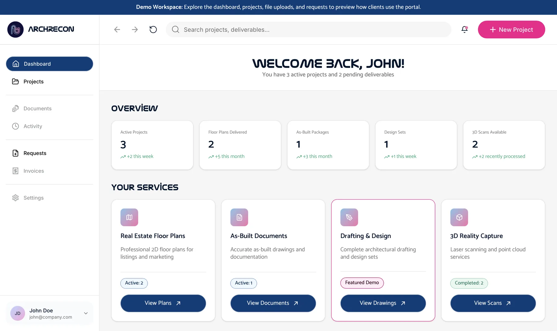Click the As-Built Documents file icon
This screenshot has width=557, height=331.
coord(239,217)
